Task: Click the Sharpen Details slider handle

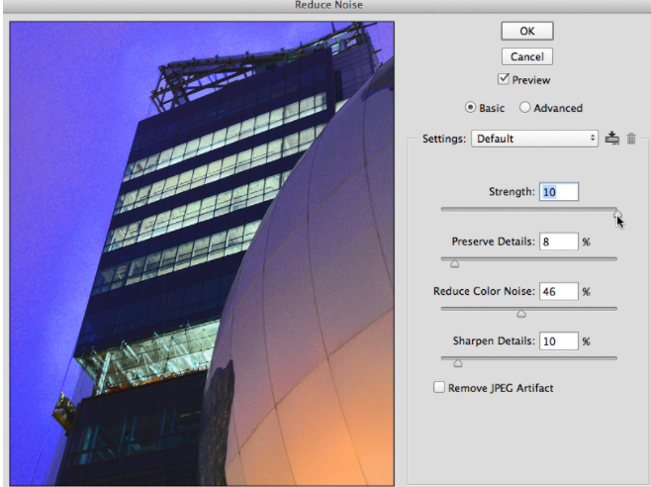Action: pos(457,363)
